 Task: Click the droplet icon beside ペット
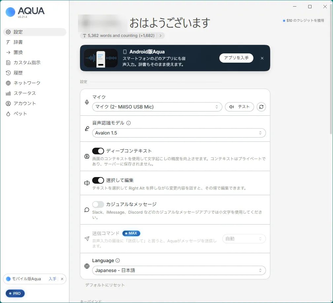click(8, 114)
